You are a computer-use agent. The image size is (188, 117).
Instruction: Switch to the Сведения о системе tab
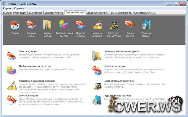click(97, 13)
